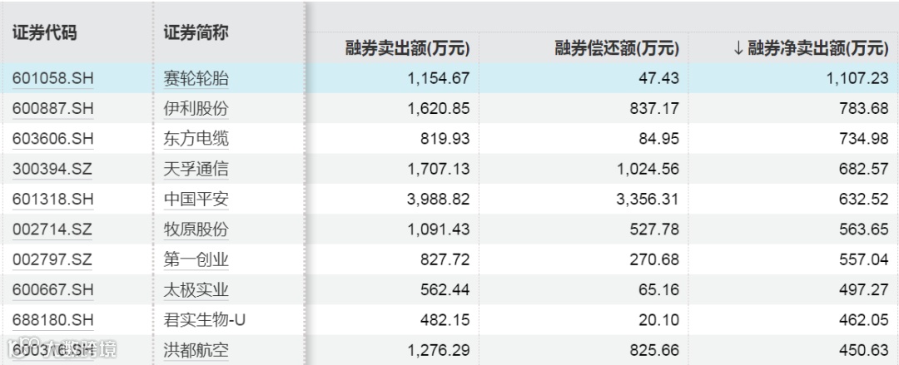The height and width of the screenshot is (365, 899).
Task: Select the value 3,356.31 for 中国平安
Action: pos(648,200)
